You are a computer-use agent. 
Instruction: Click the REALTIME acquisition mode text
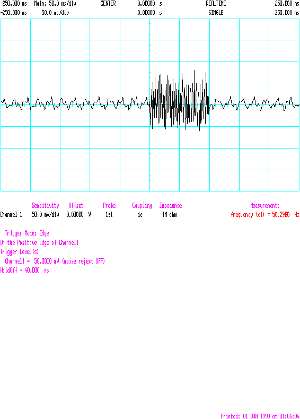click(x=216, y=4)
